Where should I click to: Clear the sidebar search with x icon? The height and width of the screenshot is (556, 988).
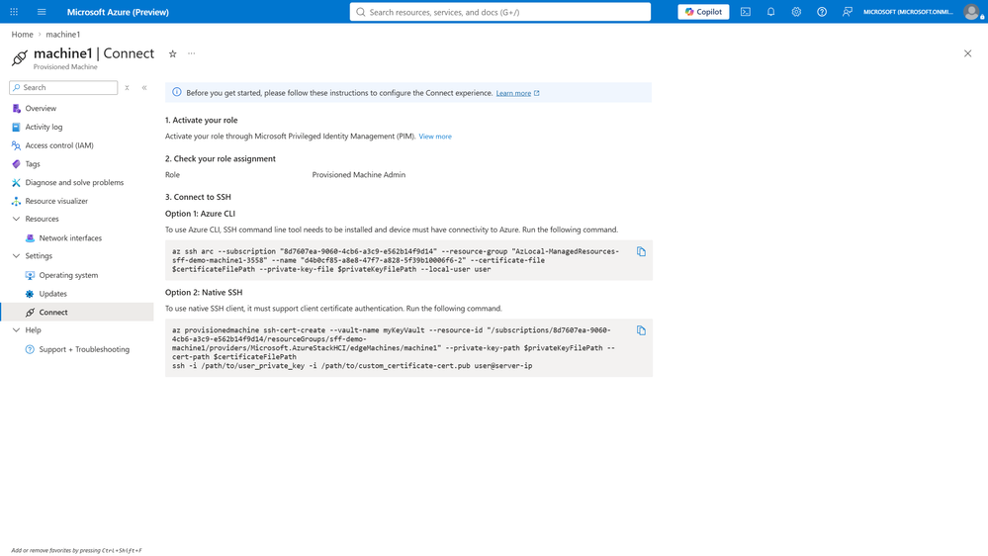(127, 88)
